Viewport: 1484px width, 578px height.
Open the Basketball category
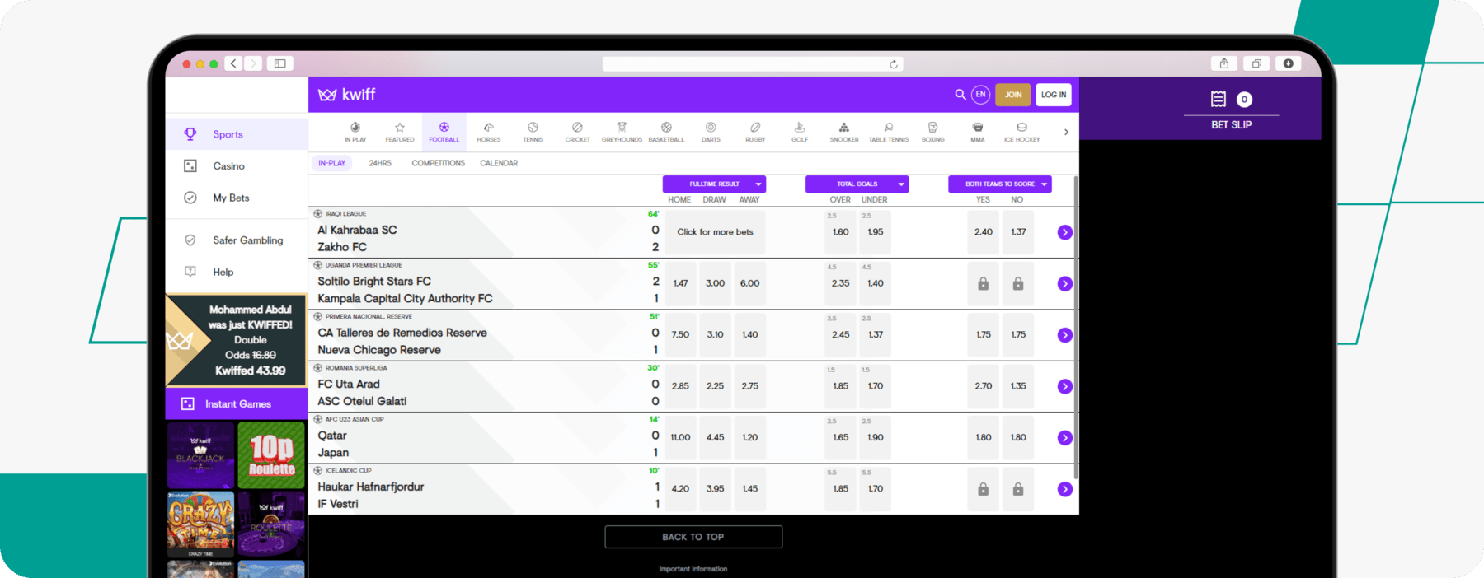666,132
